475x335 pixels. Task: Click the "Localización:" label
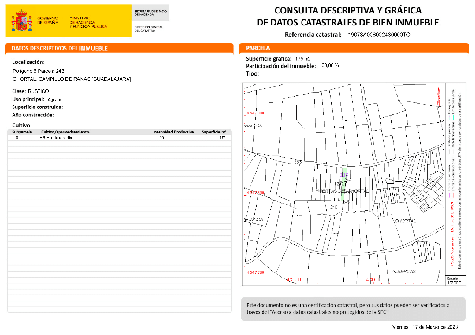click(x=28, y=62)
